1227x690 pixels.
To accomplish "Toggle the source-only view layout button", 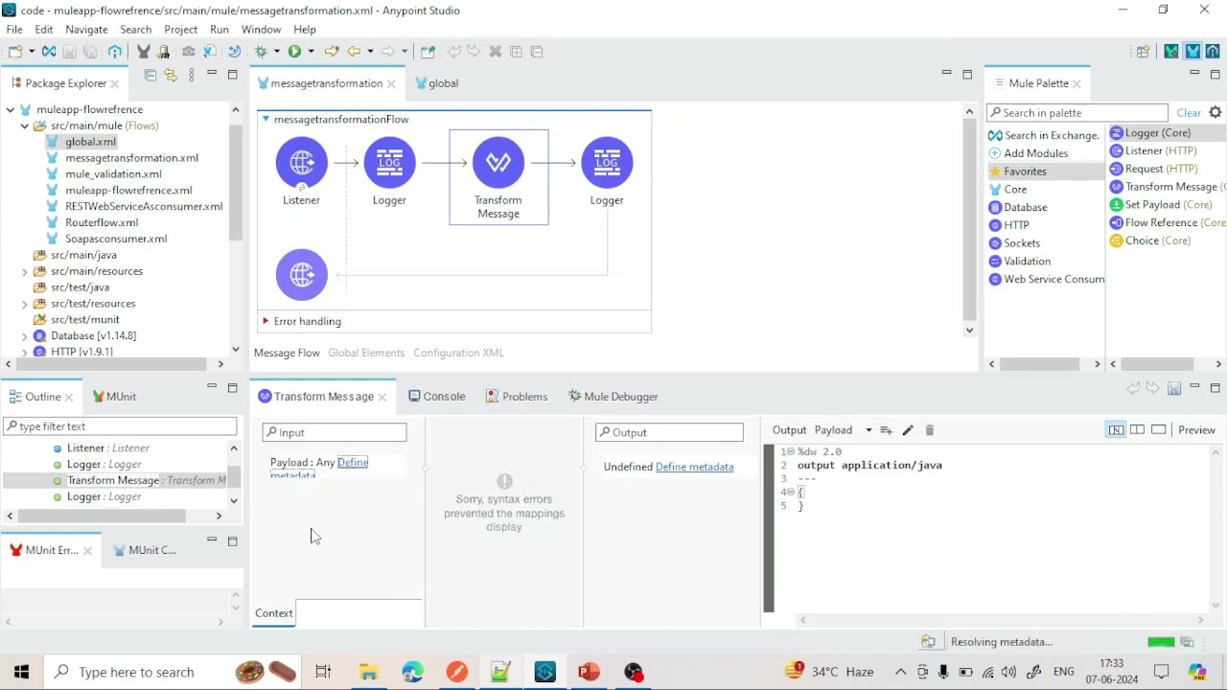I will click(x=1158, y=430).
